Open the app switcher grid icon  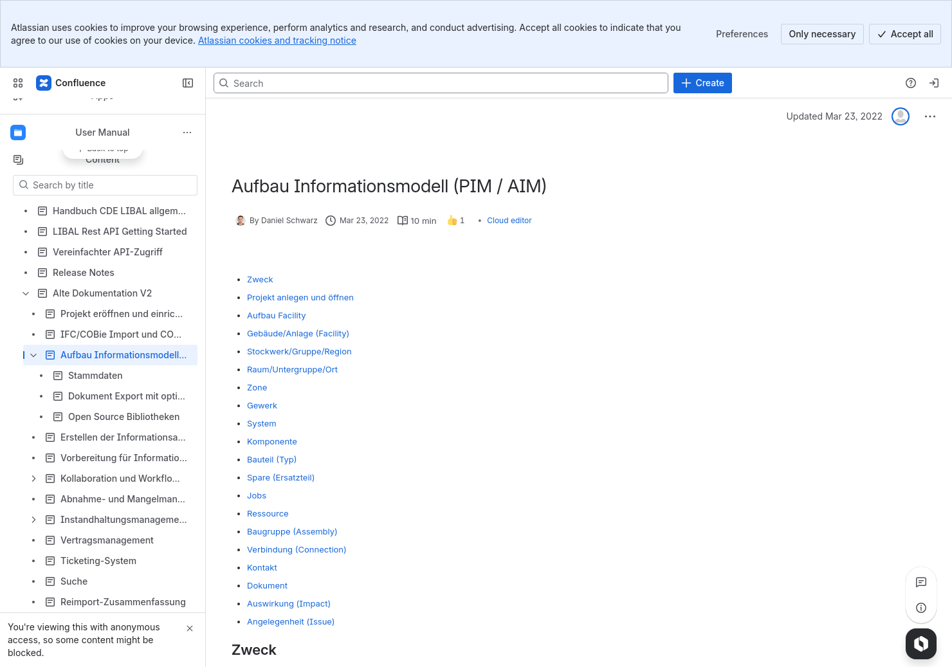pyautogui.click(x=18, y=83)
